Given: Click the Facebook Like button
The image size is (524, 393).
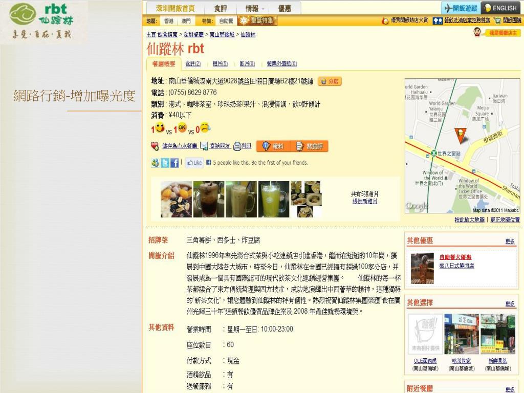Looking at the screenshot, I should 194,163.
